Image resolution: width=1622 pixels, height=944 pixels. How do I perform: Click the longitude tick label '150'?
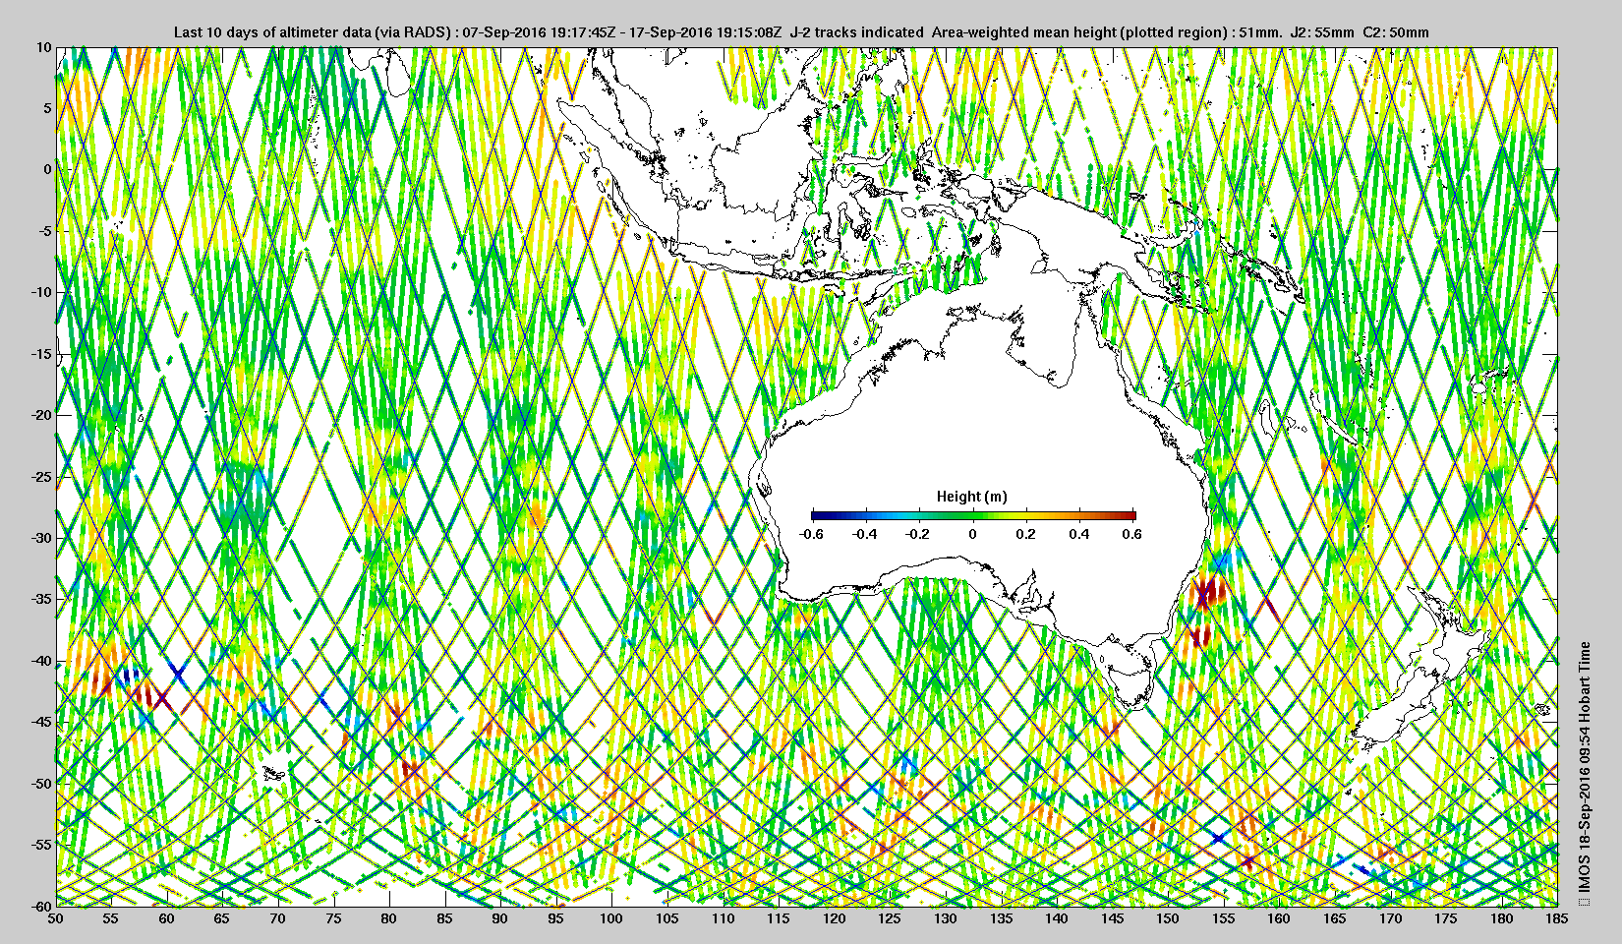pos(1168,919)
